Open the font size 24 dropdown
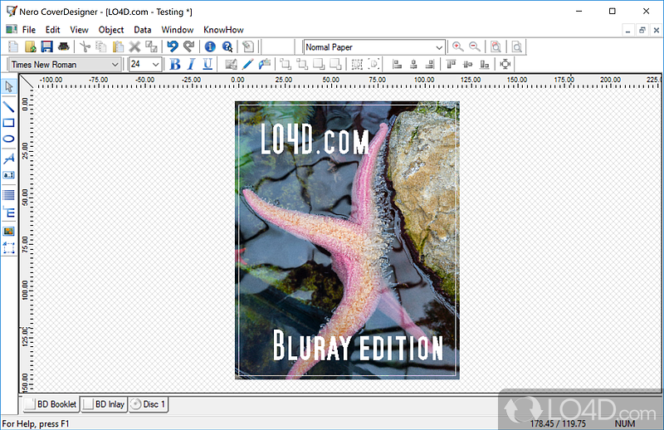 (x=155, y=65)
